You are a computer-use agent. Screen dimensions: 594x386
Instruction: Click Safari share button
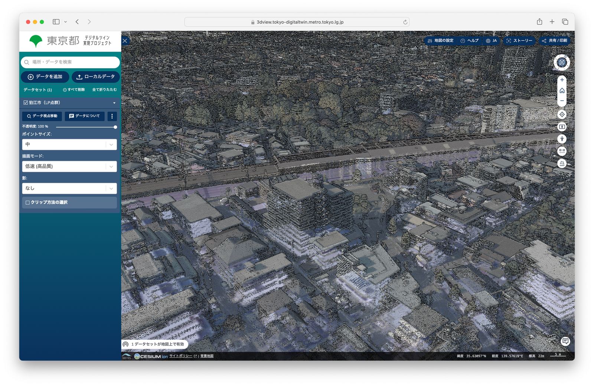point(539,22)
